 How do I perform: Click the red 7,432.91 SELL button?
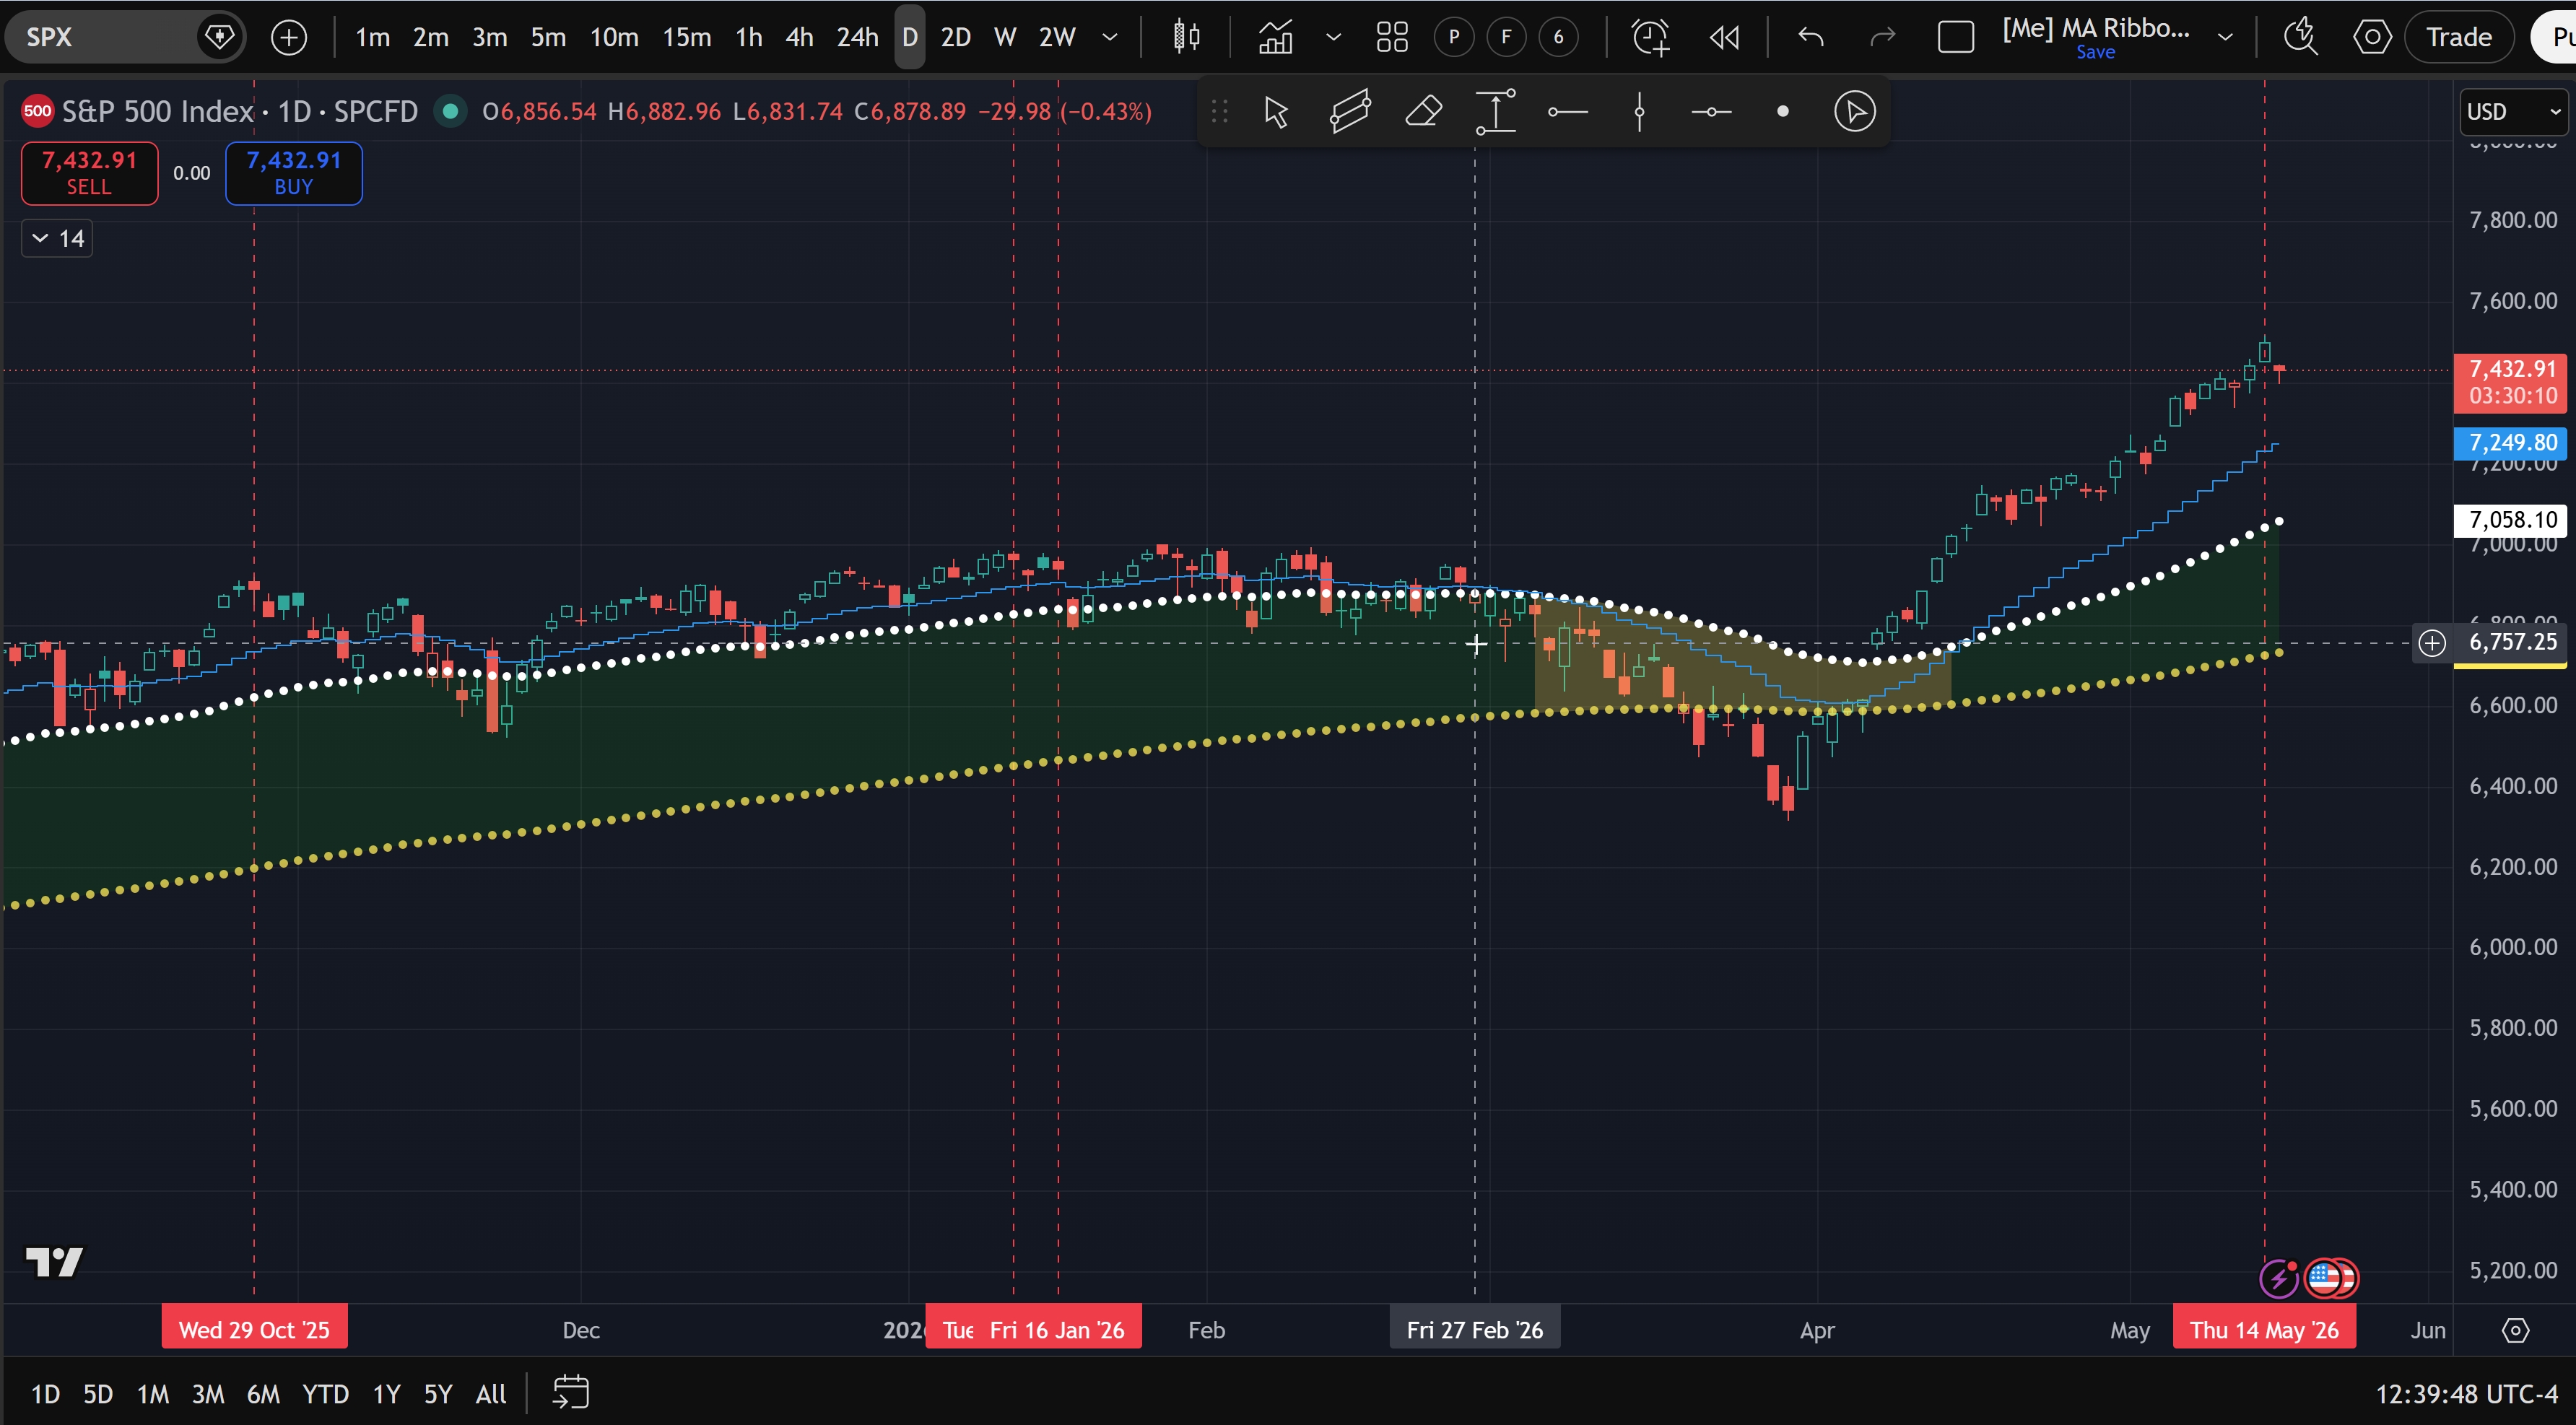[89, 173]
